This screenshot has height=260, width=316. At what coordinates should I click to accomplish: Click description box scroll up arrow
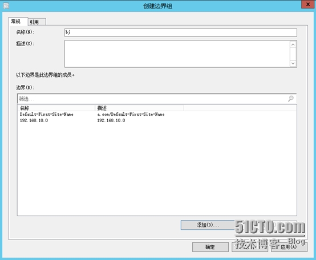[293, 44]
